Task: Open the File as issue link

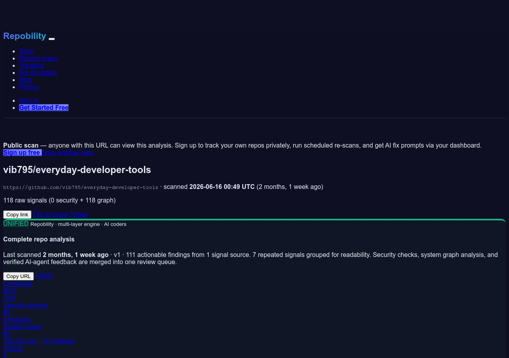Action: coord(51,214)
